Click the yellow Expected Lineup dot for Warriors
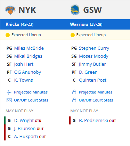130x146 pixels. pos(73,35)
